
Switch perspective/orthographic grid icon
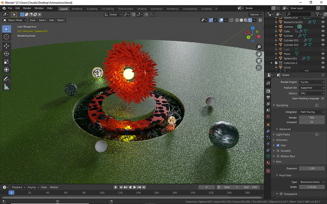coord(259,68)
